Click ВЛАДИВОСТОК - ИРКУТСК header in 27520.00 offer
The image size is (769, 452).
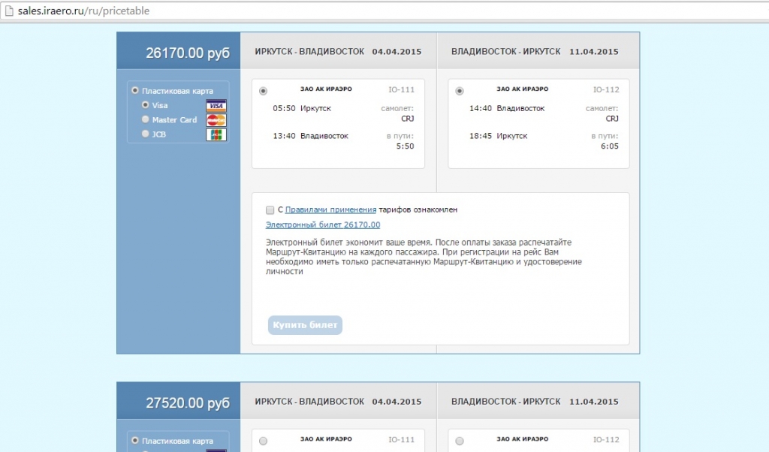535,402
